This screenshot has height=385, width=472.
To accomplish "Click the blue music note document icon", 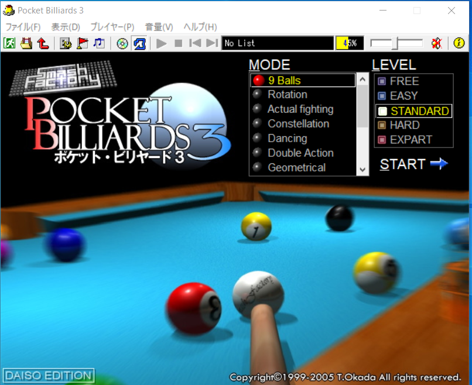I will click(99, 43).
